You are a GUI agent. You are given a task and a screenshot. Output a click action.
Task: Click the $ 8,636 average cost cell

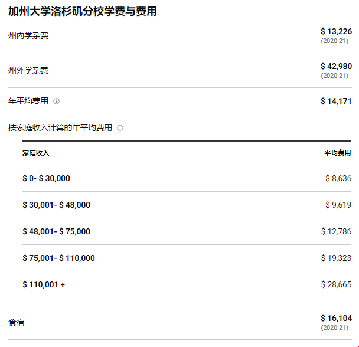coord(338,178)
